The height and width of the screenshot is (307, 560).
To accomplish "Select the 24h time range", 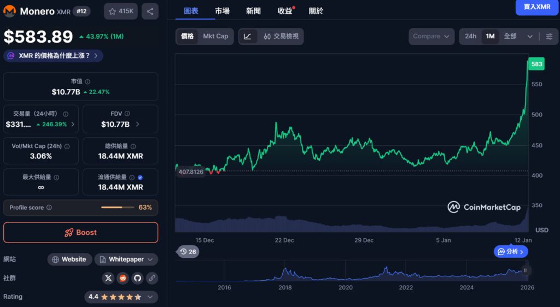I will (x=470, y=37).
